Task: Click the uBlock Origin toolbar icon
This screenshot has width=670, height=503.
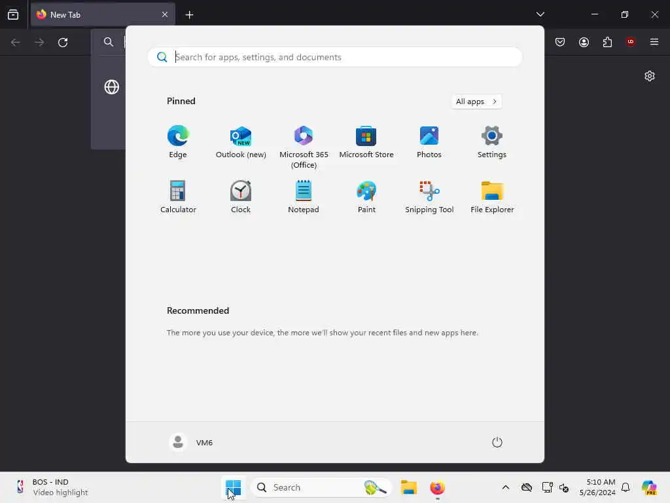Action: click(630, 42)
